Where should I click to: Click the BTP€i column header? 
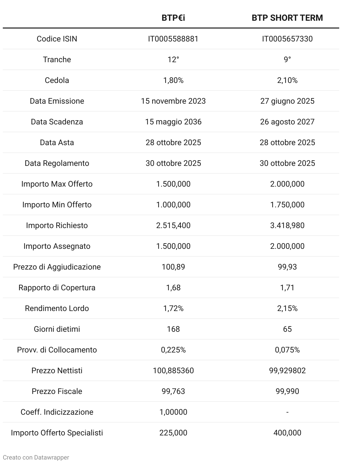(173, 18)
